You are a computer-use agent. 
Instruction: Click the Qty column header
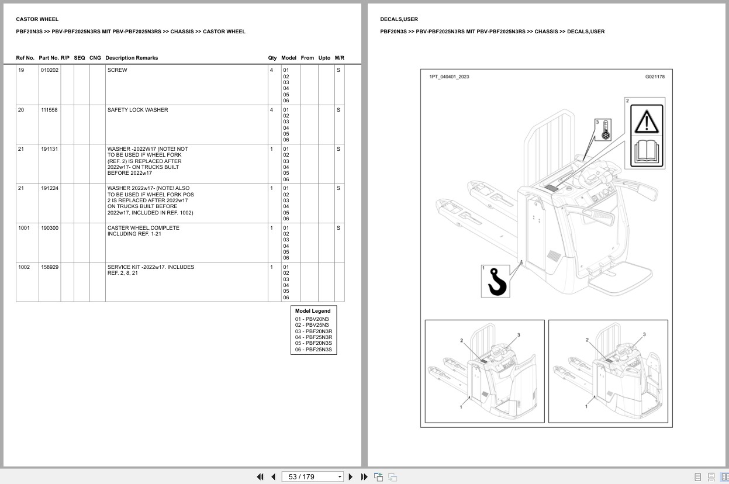272,58
